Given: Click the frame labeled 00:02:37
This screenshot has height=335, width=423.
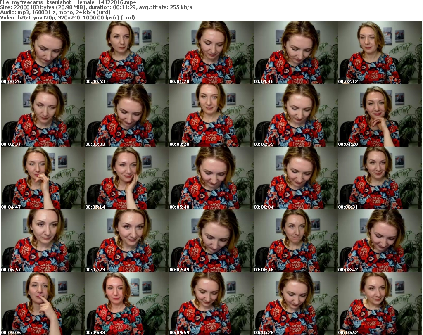Looking at the screenshot, I should click(43, 115).
